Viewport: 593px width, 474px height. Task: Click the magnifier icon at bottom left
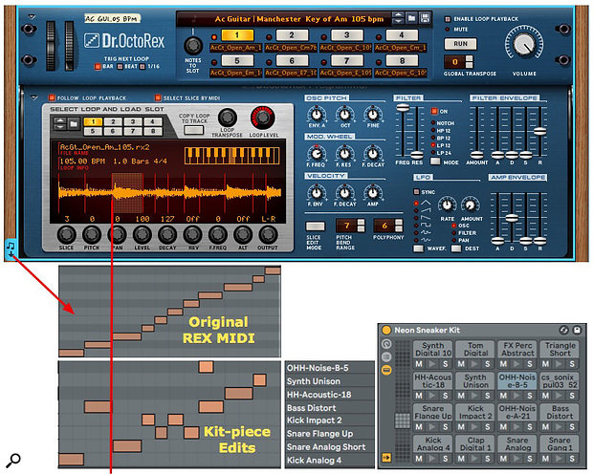pos(13,460)
